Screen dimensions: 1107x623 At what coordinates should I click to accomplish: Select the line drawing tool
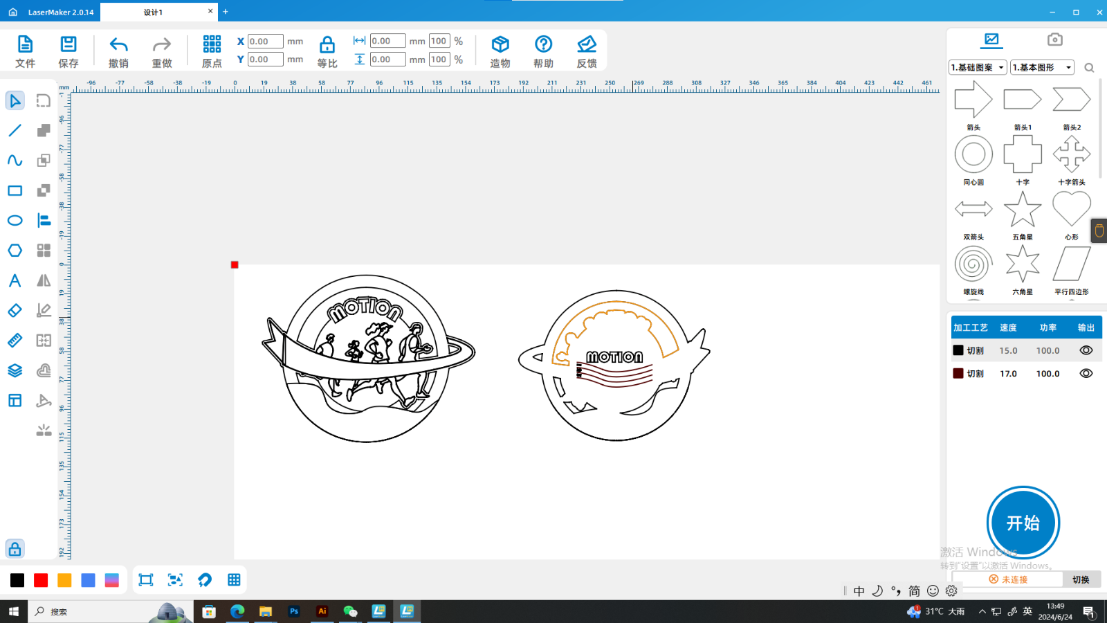tap(15, 130)
